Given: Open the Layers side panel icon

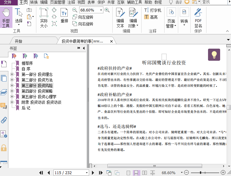Looking at the screenshot, I should pyautogui.click(x=4, y=92).
